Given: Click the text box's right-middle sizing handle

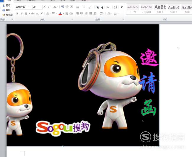Looking at the screenshot, I should click(x=159, y=81).
